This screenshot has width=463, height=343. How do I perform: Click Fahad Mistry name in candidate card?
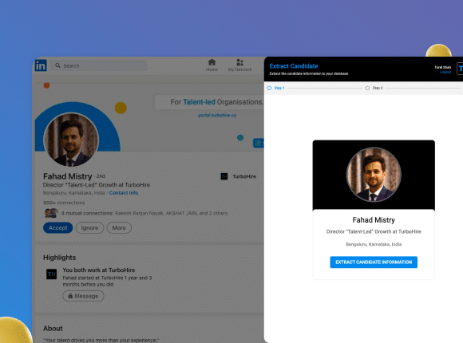click(374, 220)
